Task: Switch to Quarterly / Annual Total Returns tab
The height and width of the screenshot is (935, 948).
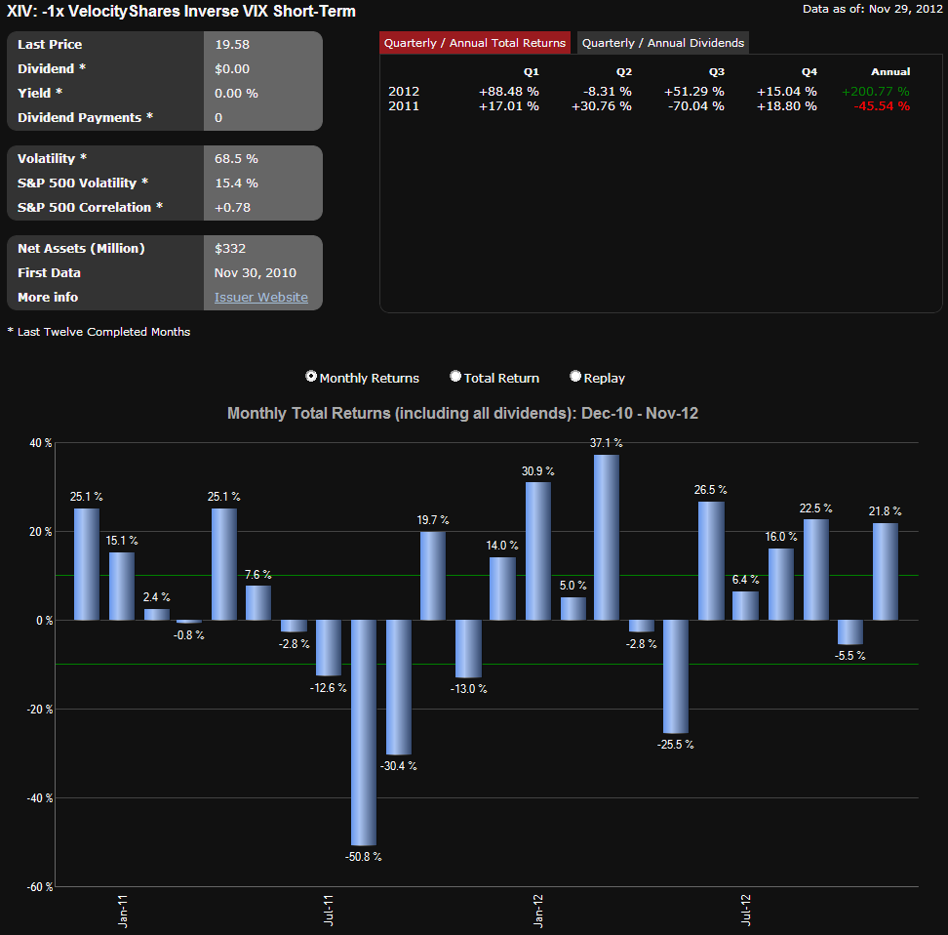Action: 475,43
